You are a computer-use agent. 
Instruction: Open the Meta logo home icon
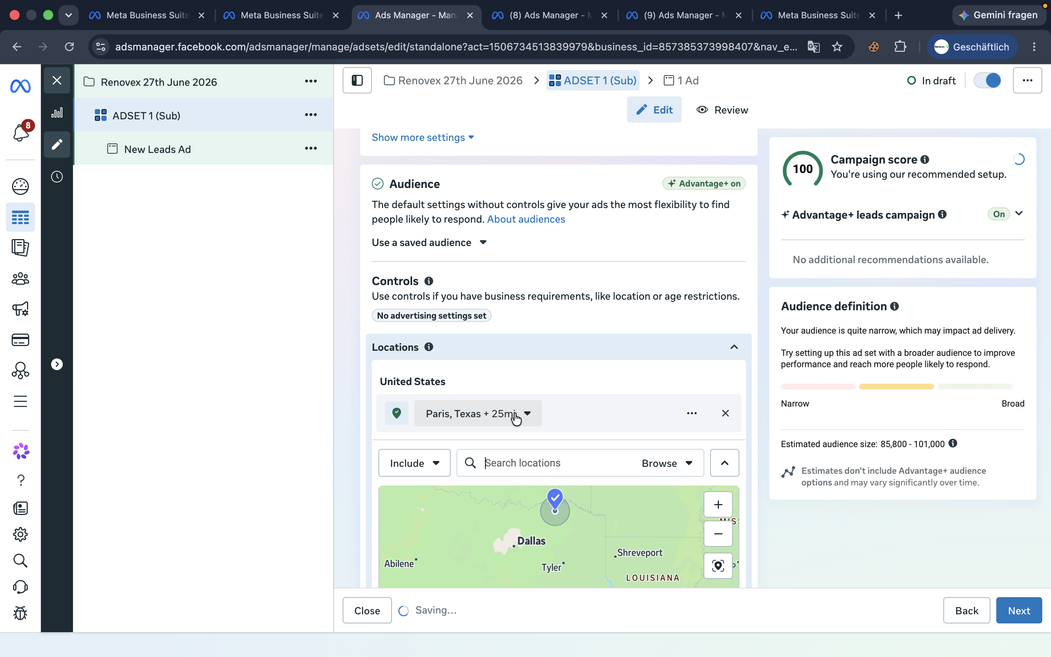point(20,86)
